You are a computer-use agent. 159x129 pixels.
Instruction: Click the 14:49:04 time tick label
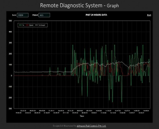pyautogui.click(x=146, y=111)
